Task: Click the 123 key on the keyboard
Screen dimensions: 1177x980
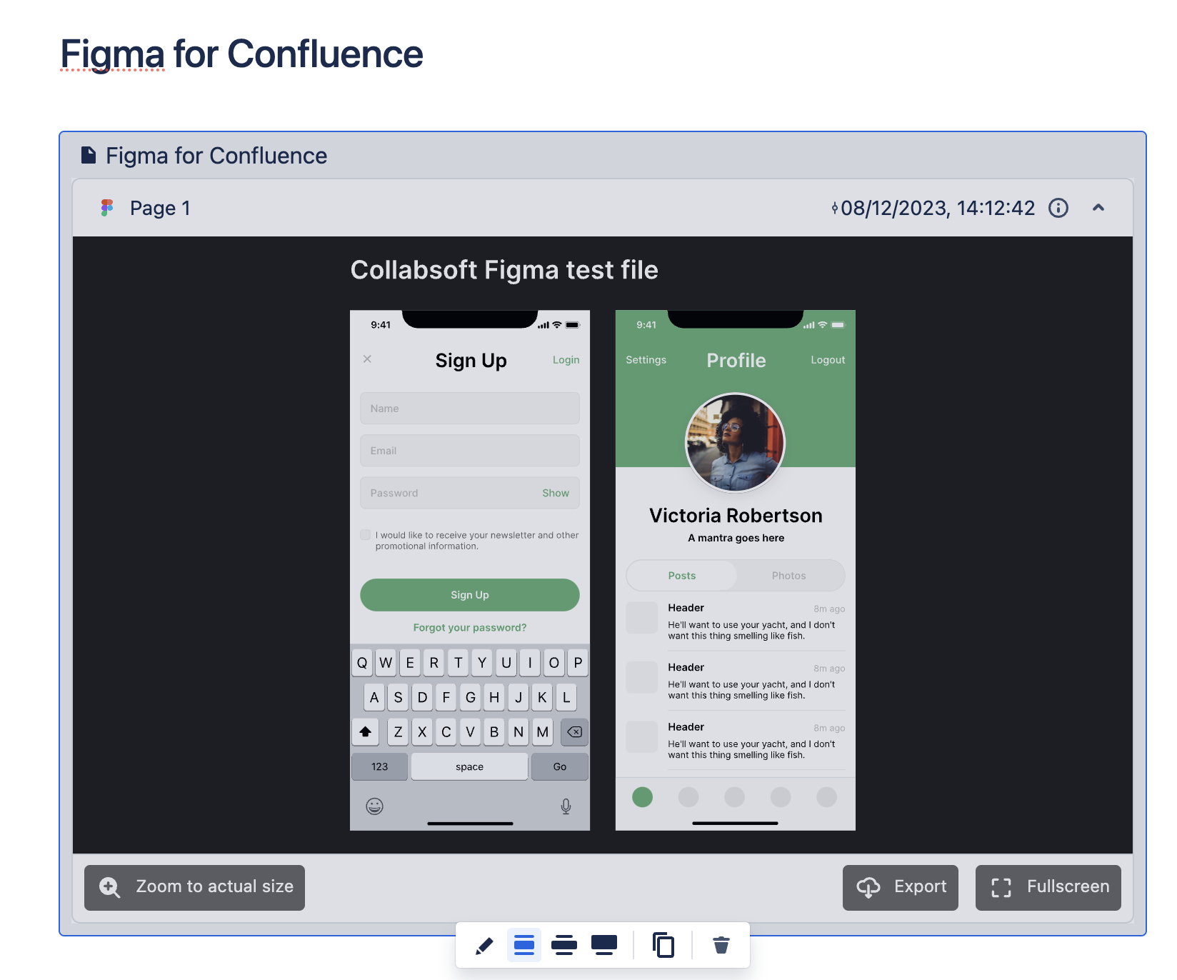Action: (380, 766)
